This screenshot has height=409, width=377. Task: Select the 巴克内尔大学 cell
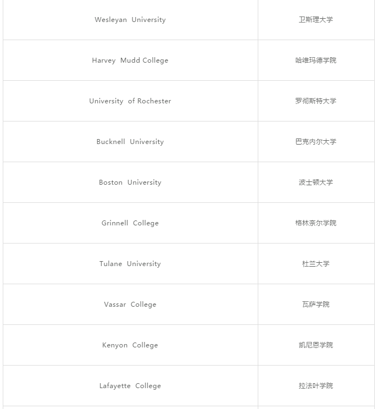(316, 142)
